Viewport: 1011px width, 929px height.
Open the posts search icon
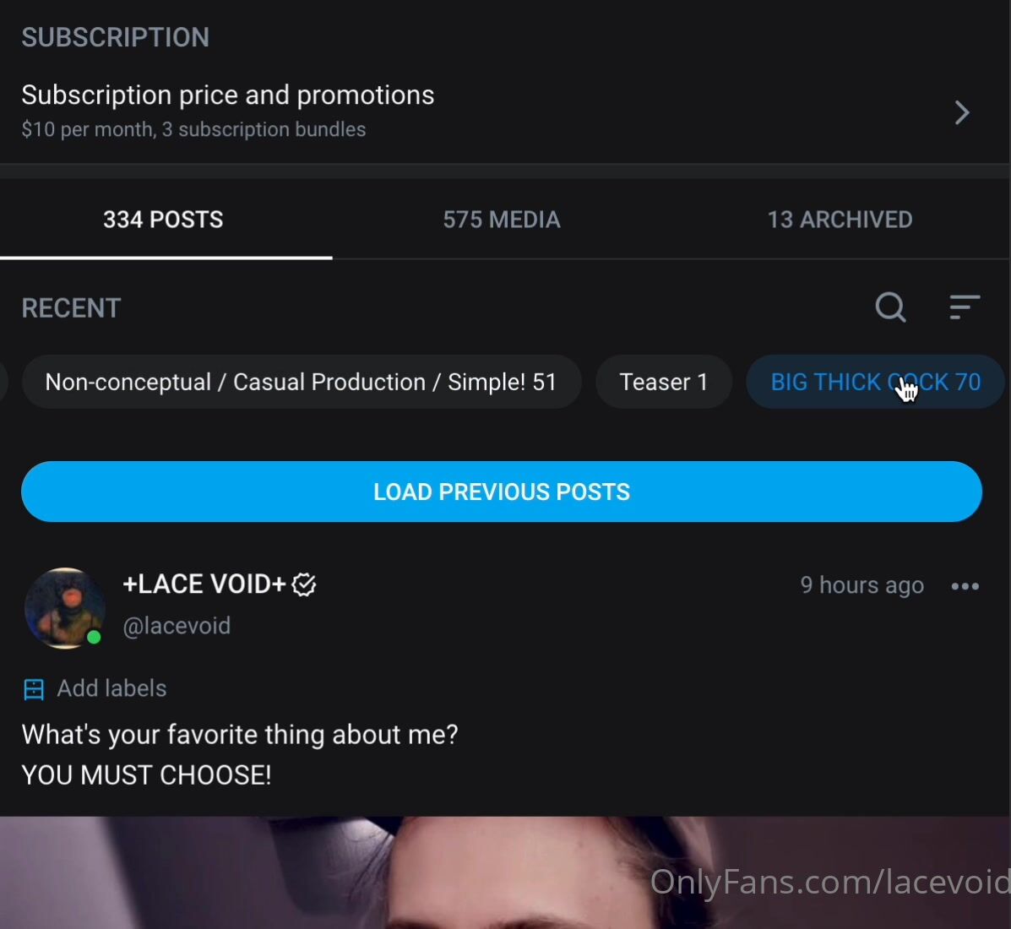(x=890, y=307)
